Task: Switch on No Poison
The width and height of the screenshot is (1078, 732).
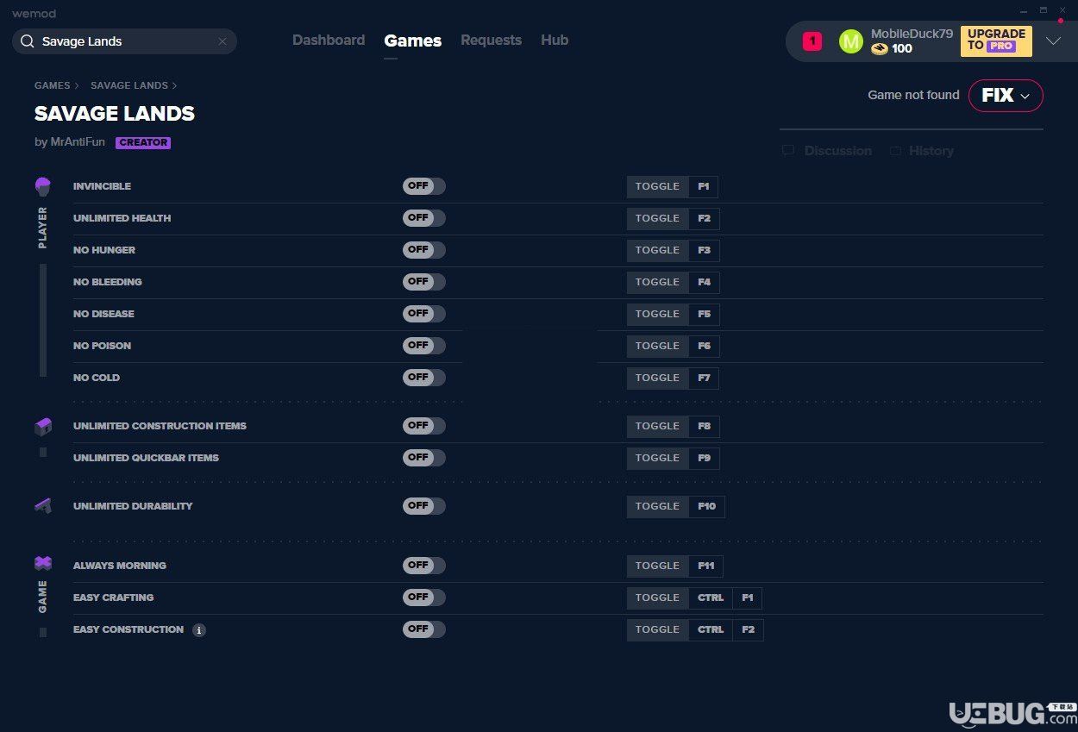Action: pos(423,346)
